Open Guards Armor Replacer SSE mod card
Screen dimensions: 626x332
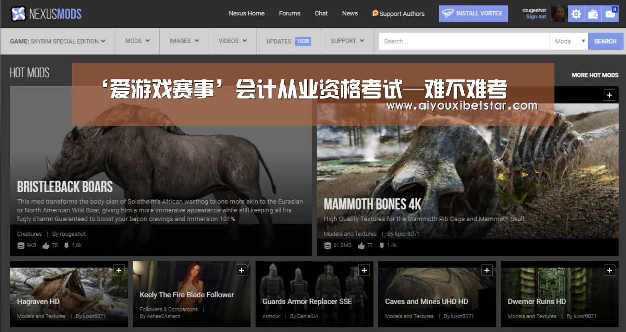[x=314, y=294]
